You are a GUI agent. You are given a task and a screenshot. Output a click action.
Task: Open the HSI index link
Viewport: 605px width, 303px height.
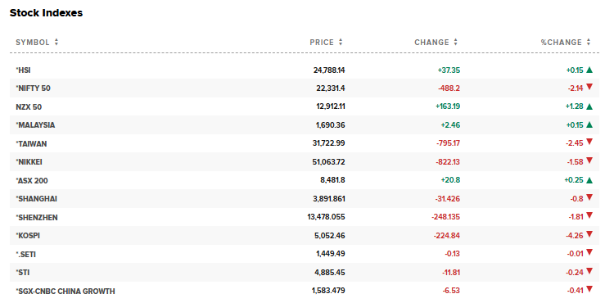click(23, 70)
